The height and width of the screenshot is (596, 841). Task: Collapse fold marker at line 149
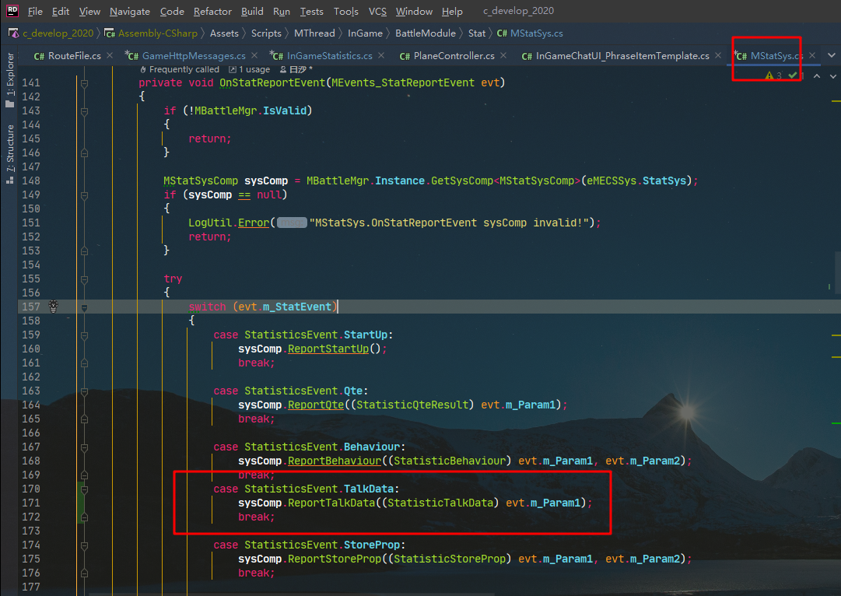(84, 195)
